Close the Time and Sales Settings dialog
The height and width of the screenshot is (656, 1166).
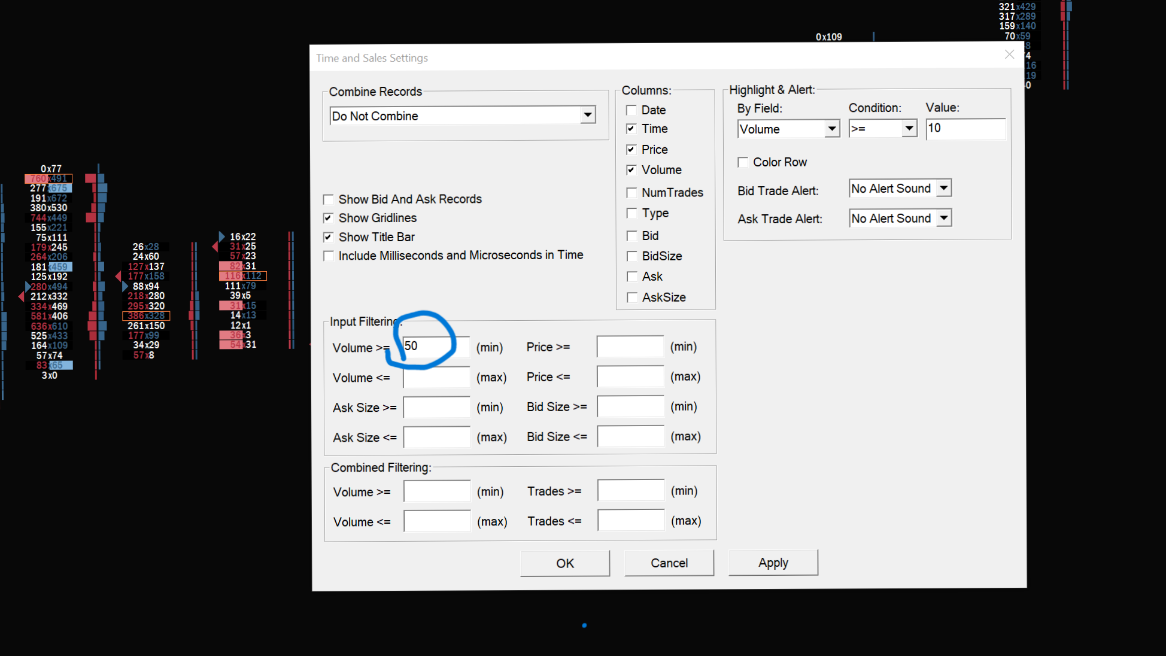coord(1009,54)
